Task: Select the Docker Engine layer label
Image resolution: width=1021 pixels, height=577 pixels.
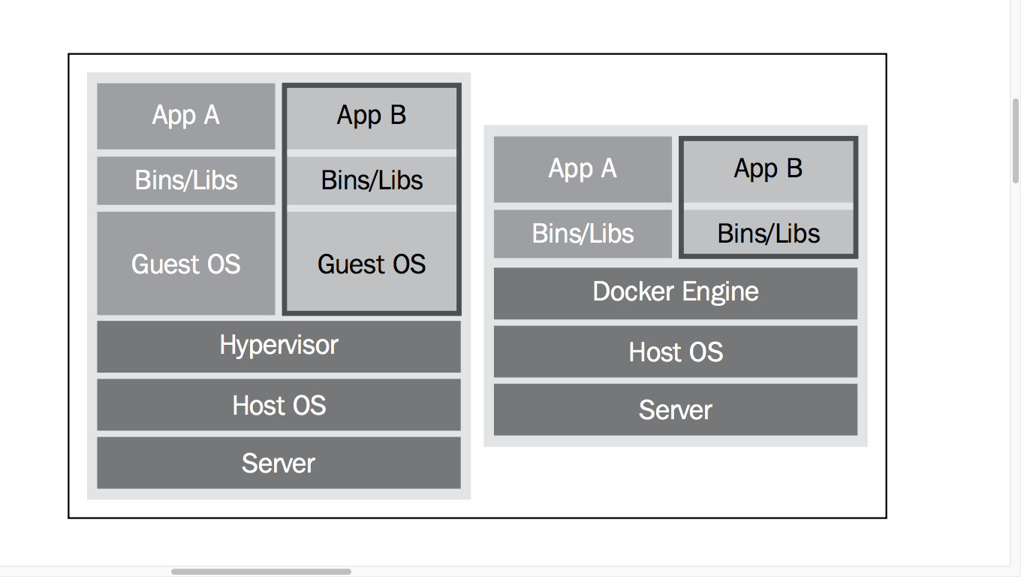Action: pos(675,292)
